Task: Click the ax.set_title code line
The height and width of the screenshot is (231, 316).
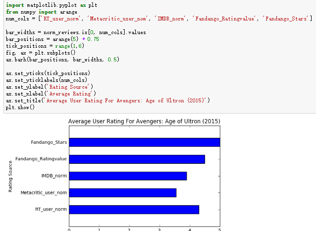Action: 108,100
